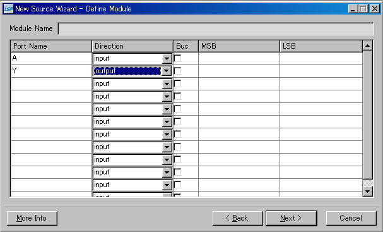Expand the eighth row's Direction combo box
383x232 pixels.
pos(167,147)
